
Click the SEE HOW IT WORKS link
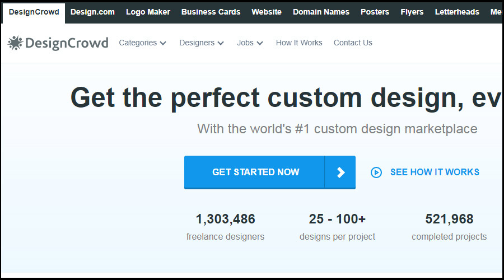435,172
